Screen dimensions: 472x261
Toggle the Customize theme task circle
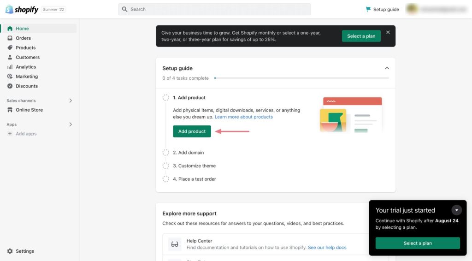pos(166,166)
